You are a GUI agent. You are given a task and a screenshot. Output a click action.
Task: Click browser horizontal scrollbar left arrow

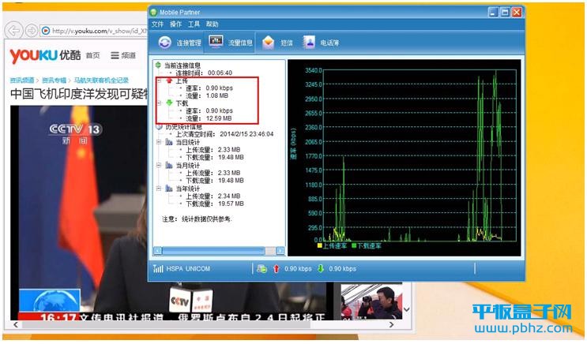pos(15,324)
